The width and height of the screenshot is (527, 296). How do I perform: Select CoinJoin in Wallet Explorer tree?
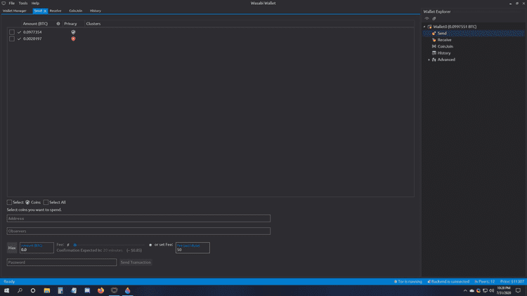pos(445,46)
